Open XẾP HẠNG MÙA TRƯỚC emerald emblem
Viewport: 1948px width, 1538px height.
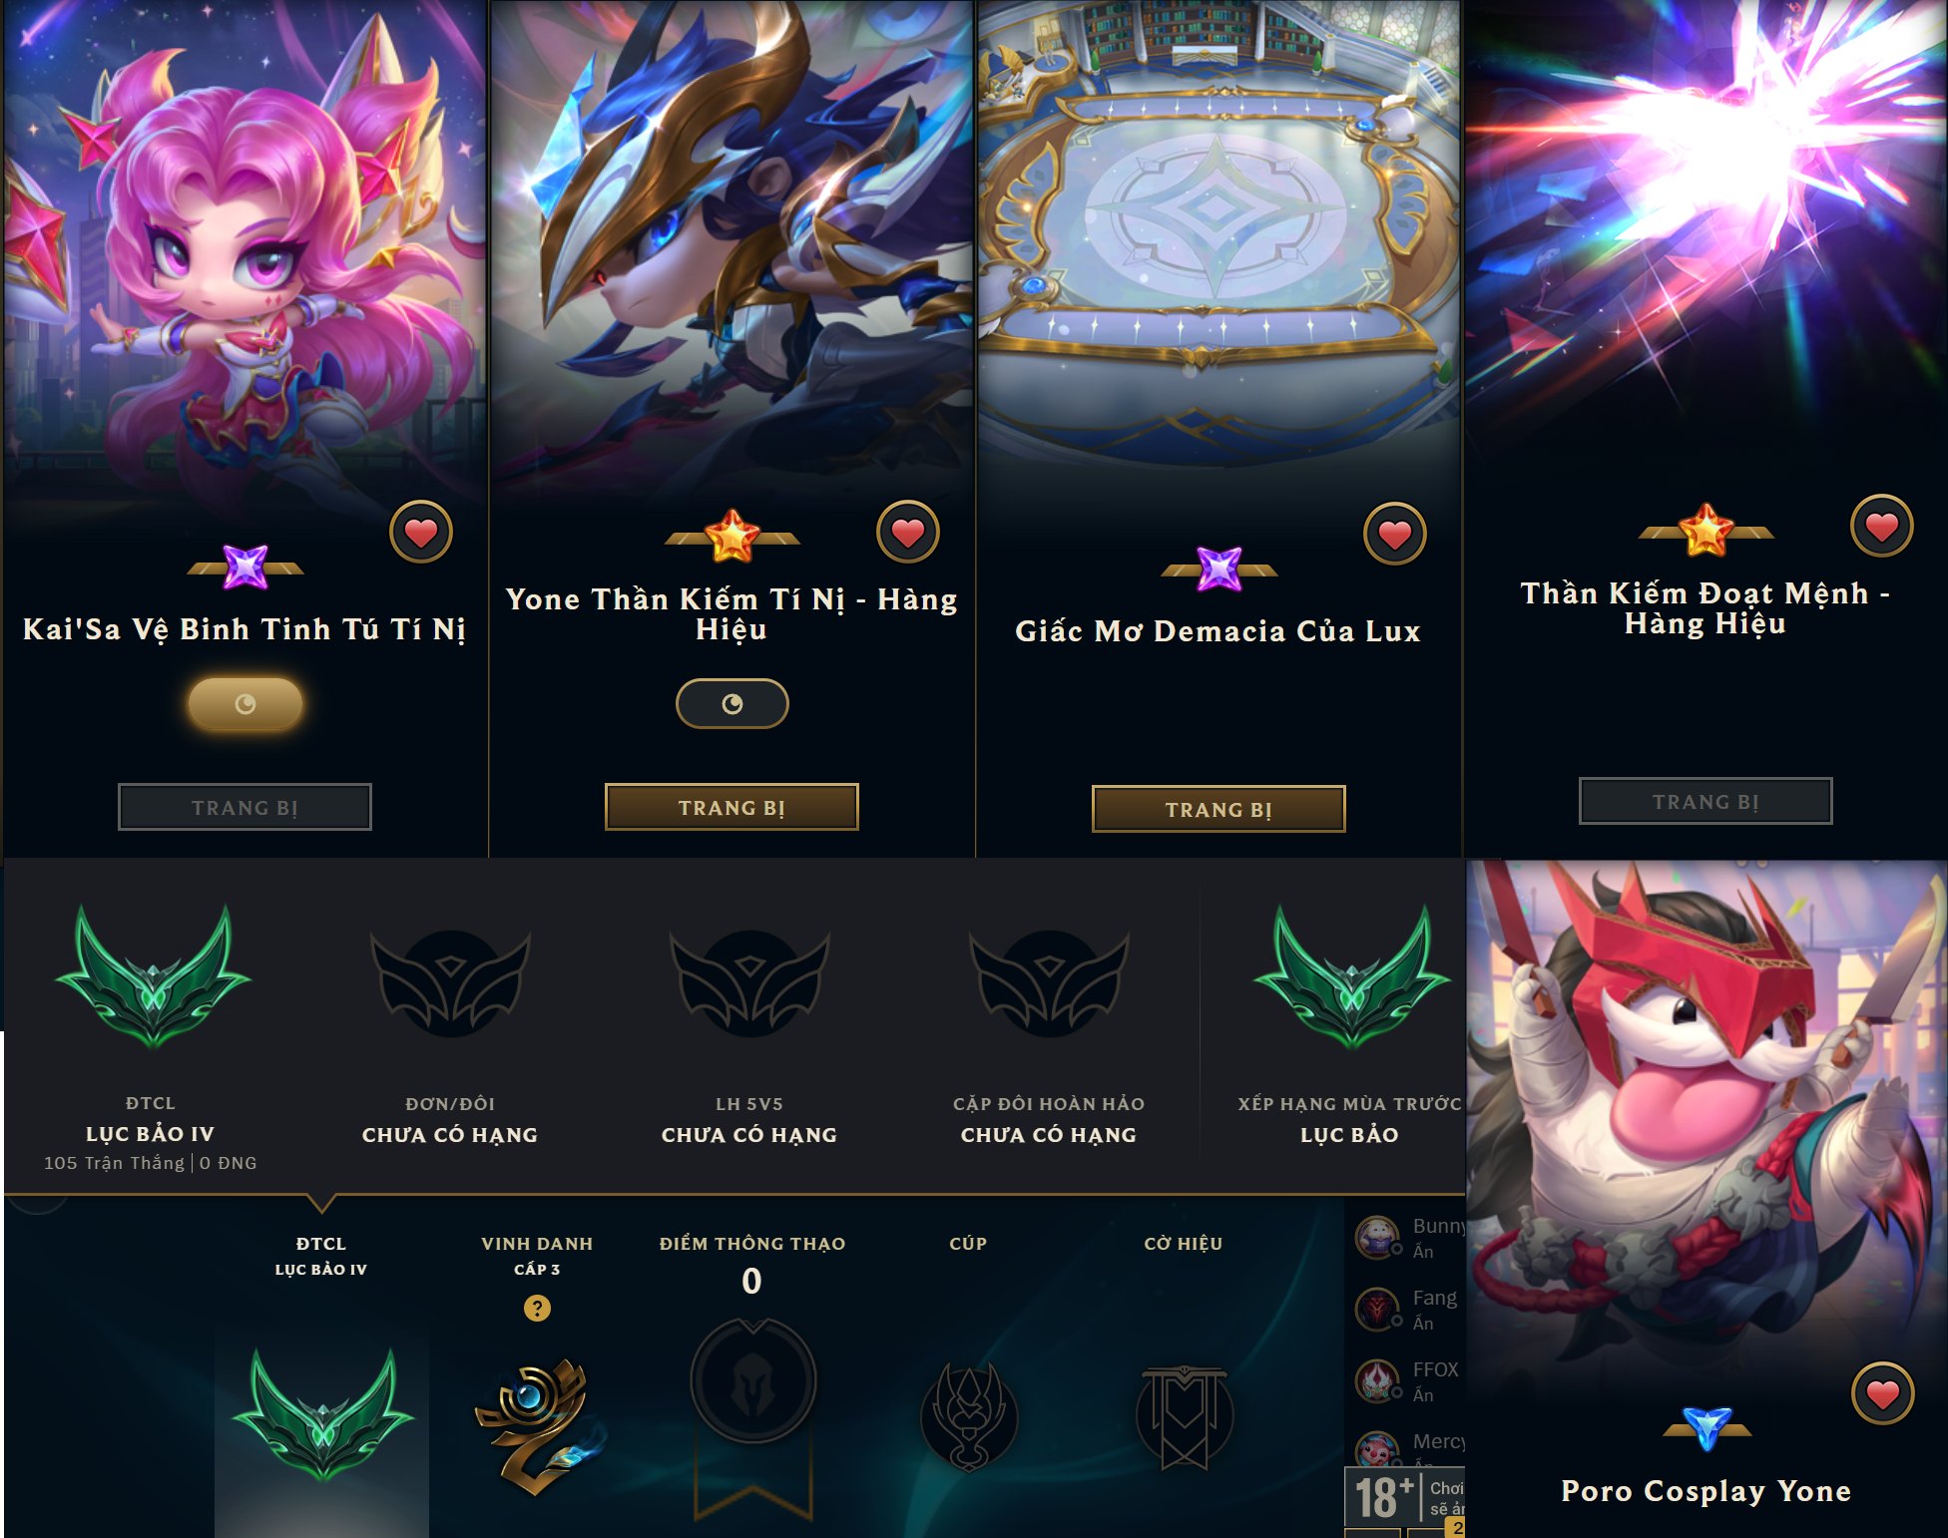(x=1350, y=978)
